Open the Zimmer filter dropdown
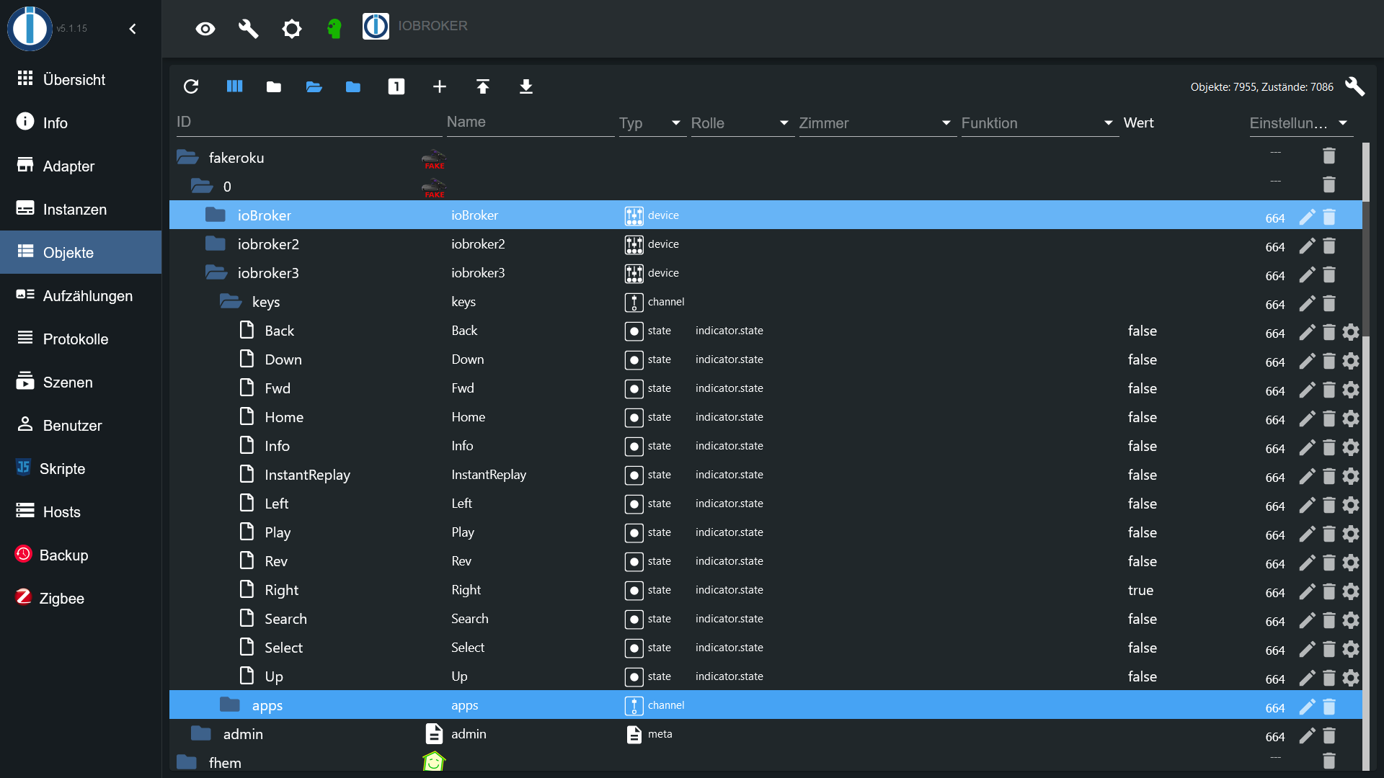Screen dimensions: 1384x778 [877, 123]
